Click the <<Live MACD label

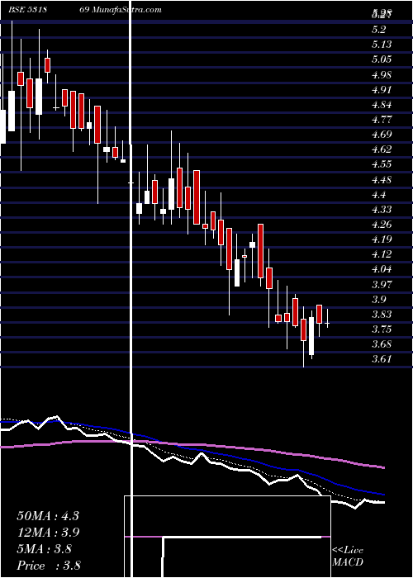tap(348, 557)
